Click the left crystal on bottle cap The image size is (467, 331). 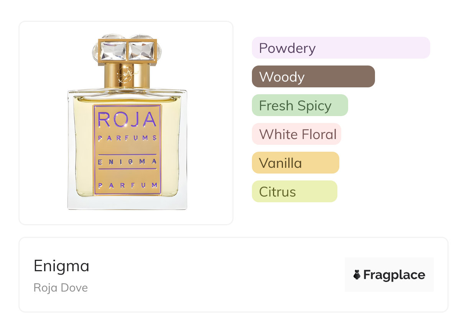[113, 51]
